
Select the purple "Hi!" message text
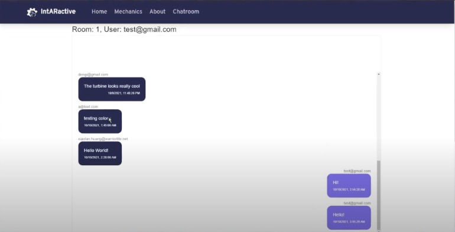click(336, 182)
